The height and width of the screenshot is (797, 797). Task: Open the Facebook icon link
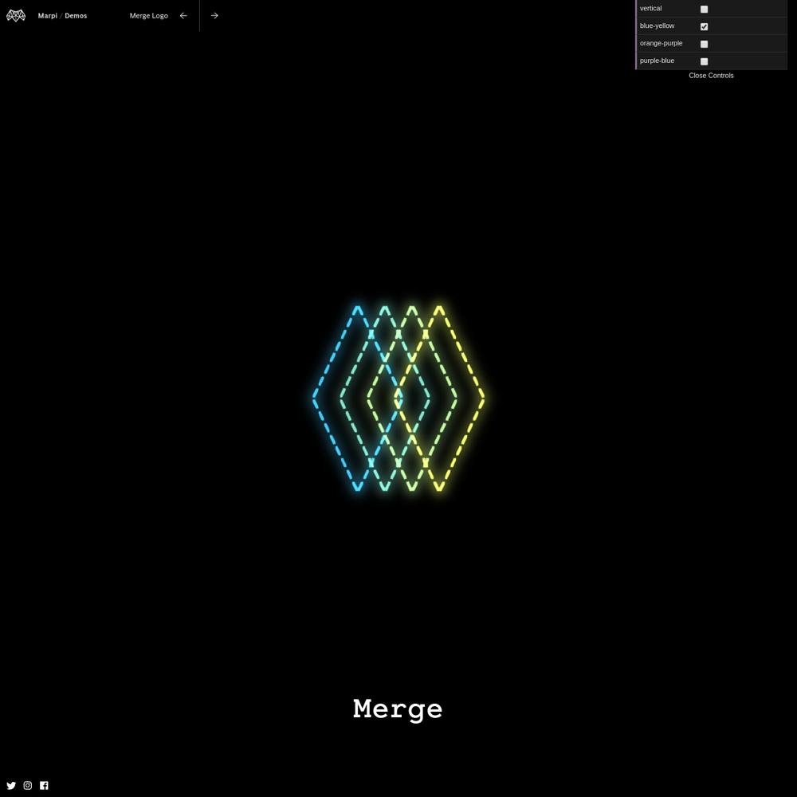44,785
